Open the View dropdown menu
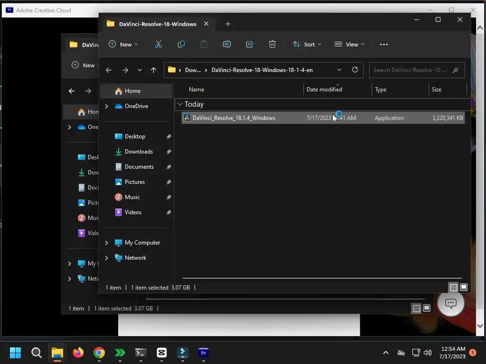Image resolution: width=486 pixels, height=364 pixels. click(349, 44)
